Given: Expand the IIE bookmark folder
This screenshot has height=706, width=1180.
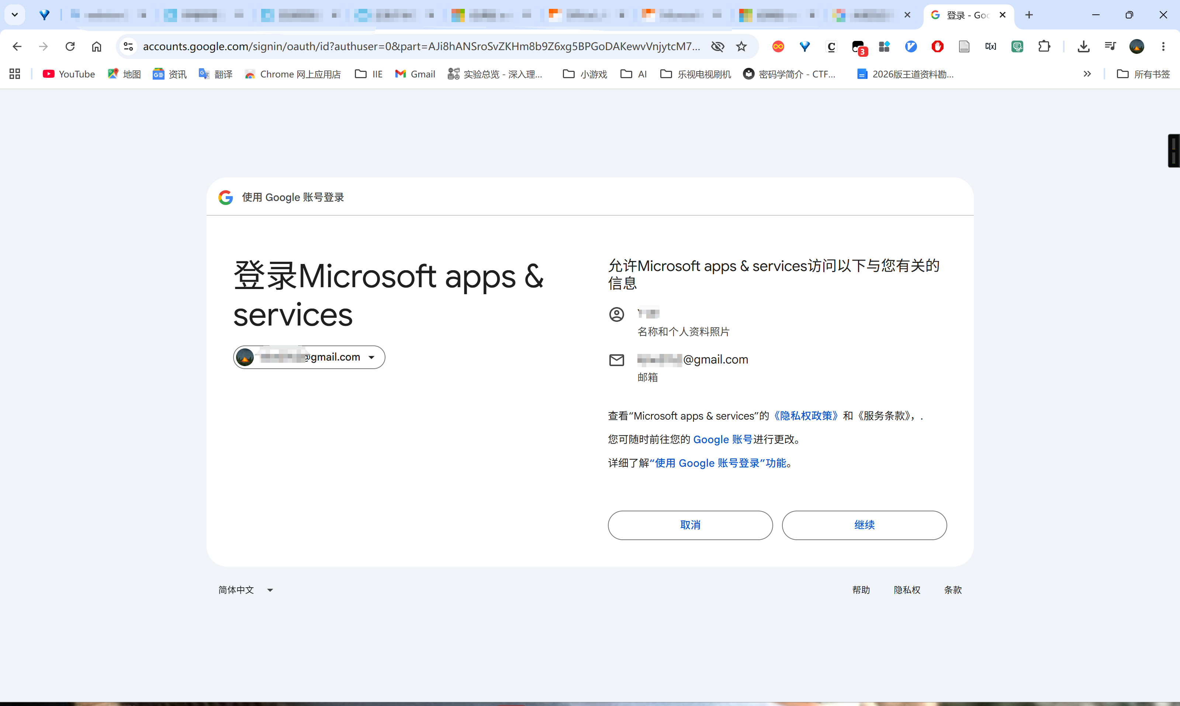Looking at the screenshot, I should [x=369, y=74].
